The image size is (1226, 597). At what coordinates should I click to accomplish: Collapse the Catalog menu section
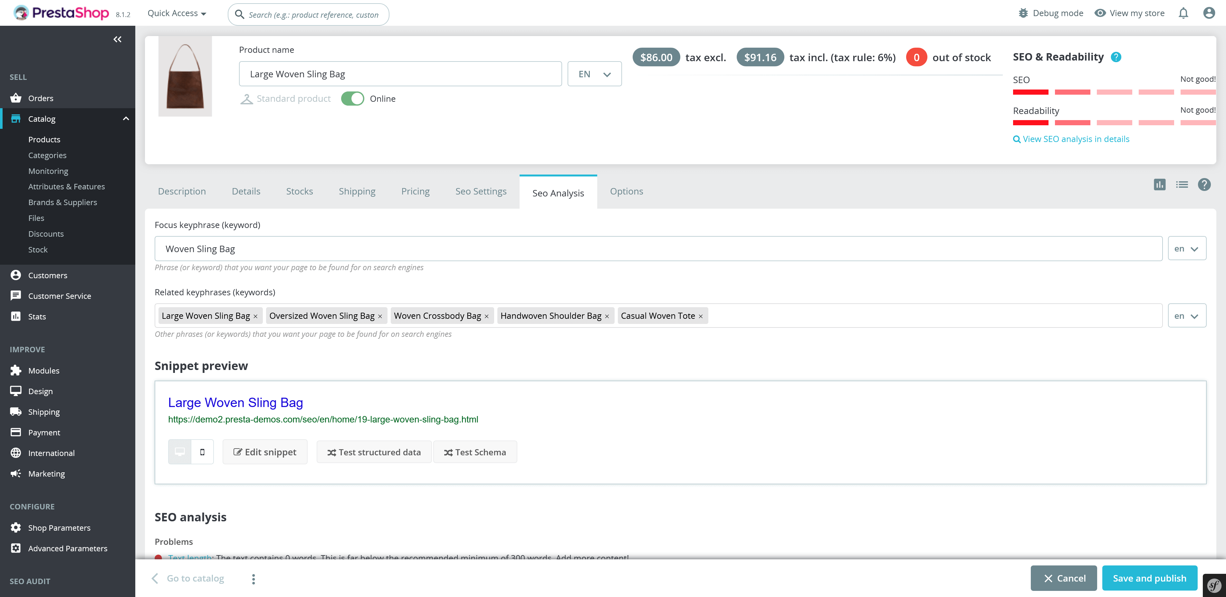tap(126, 119)
